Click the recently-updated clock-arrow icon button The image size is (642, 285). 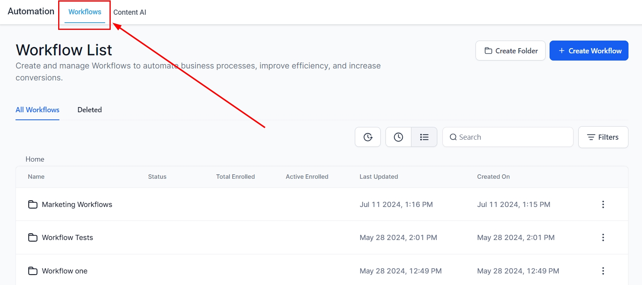368,137
